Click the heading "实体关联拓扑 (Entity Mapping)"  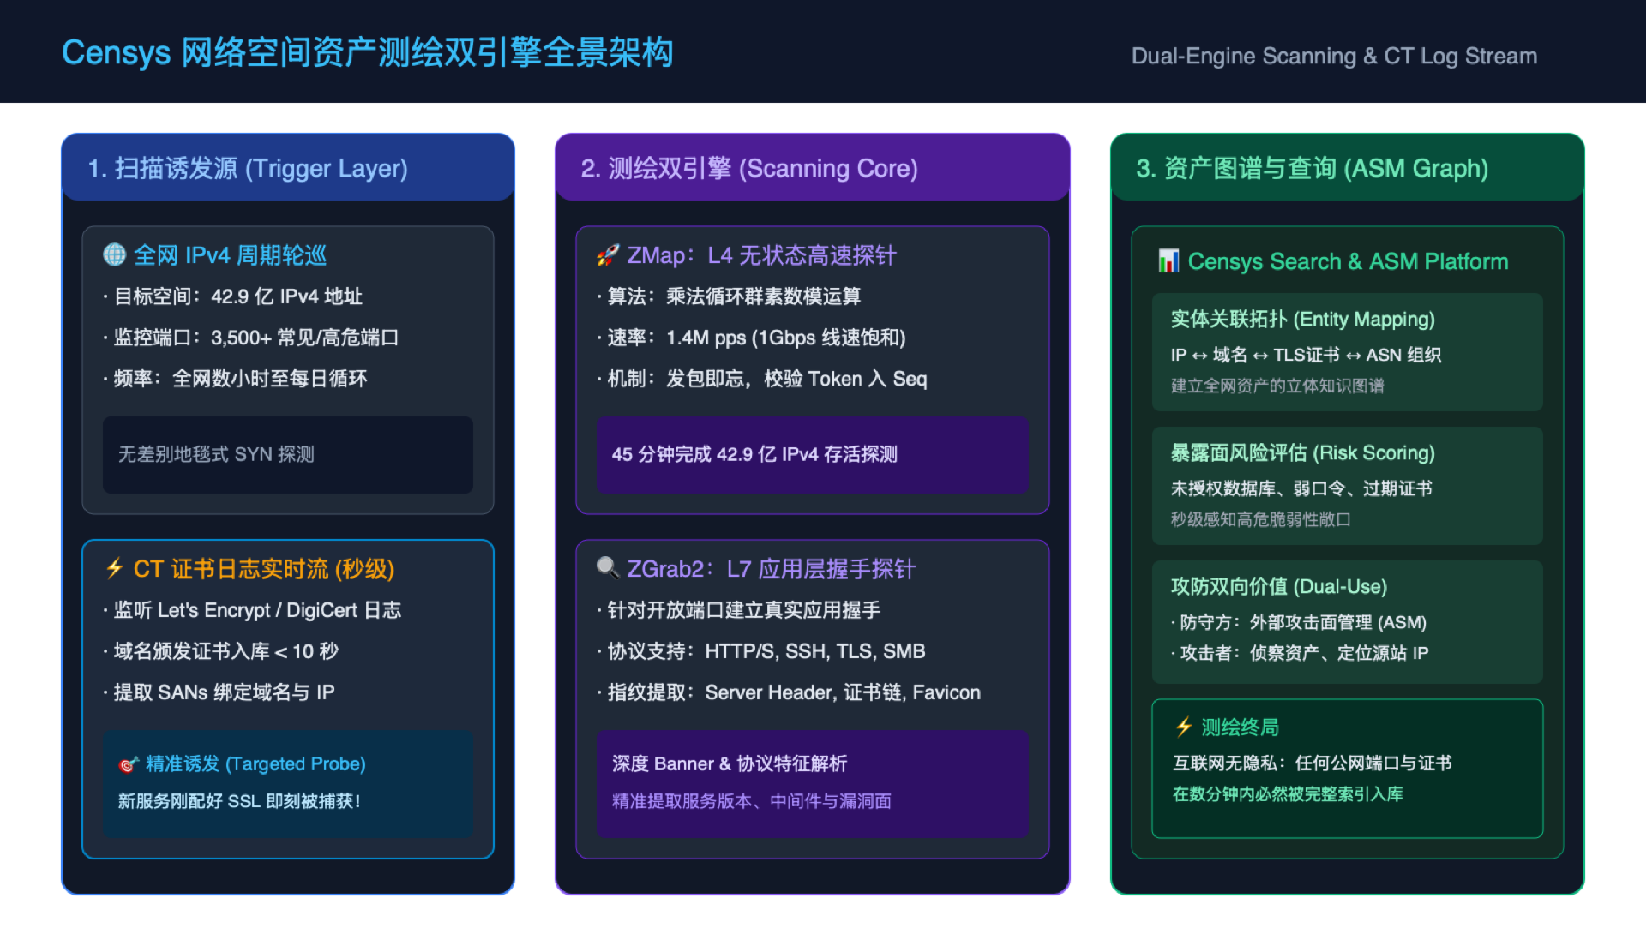click(x=1302, y=319)
